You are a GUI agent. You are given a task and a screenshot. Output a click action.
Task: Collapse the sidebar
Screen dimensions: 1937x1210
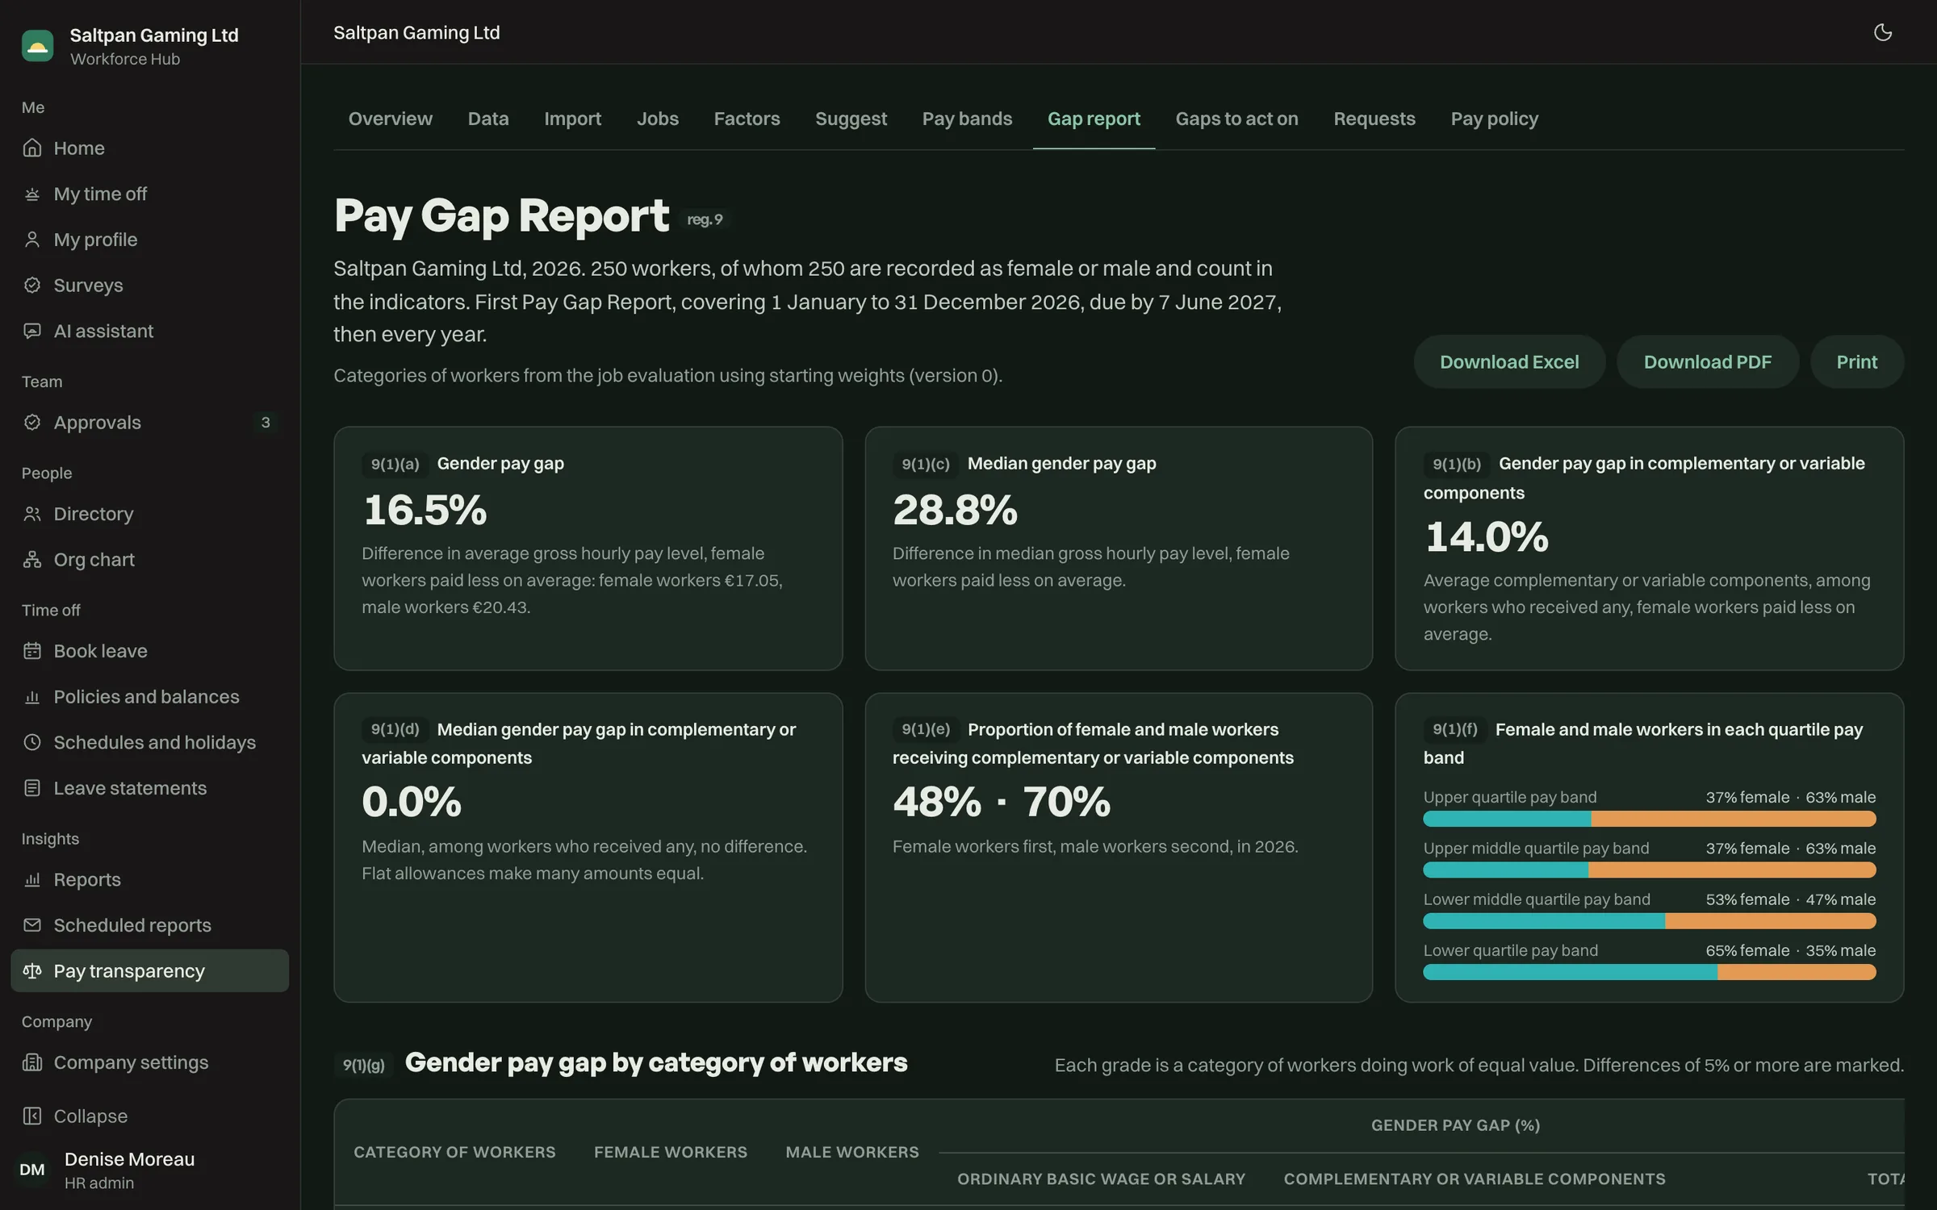coord(149,1116)
